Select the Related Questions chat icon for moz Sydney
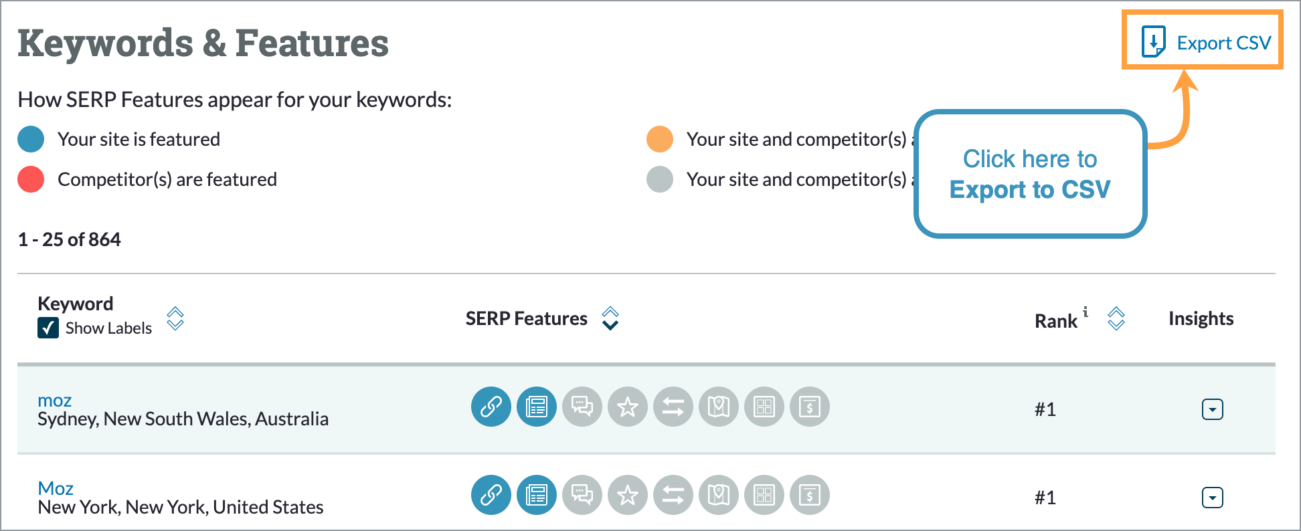Image resolution: width=1301 pixels, height=531 pixels. click(582, 407)
